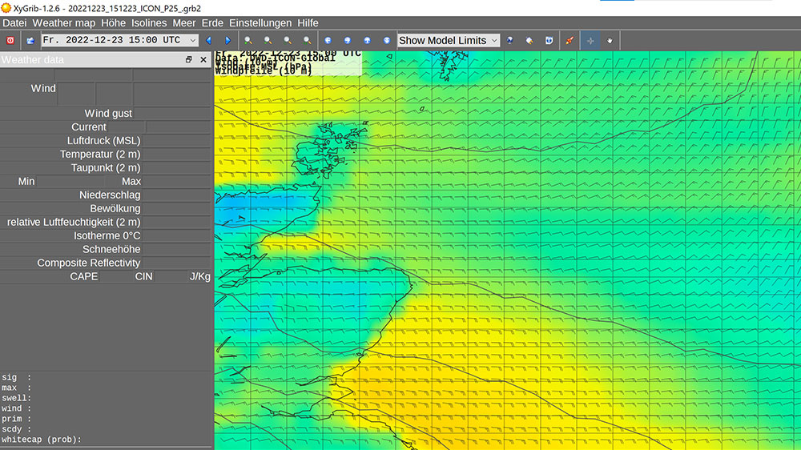The image size is (801, 450).
Task: Click the Hilfe menu
Action: click(308, 23)
